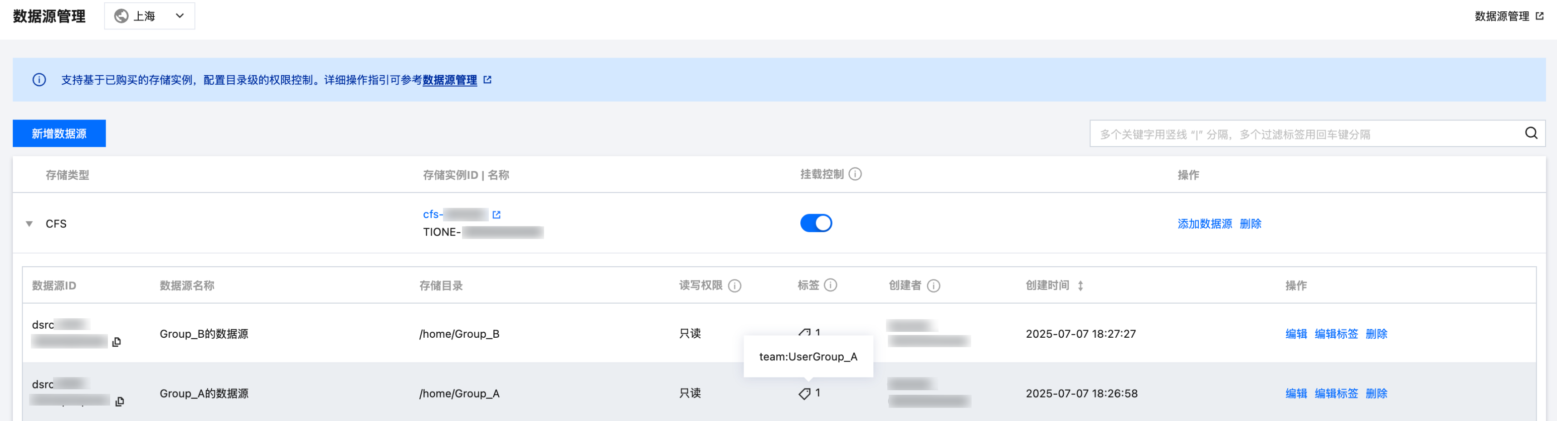Open the 上海 region dropdown
The width and height of the screenshot is (1557, 421).
(x=149, y=16)
